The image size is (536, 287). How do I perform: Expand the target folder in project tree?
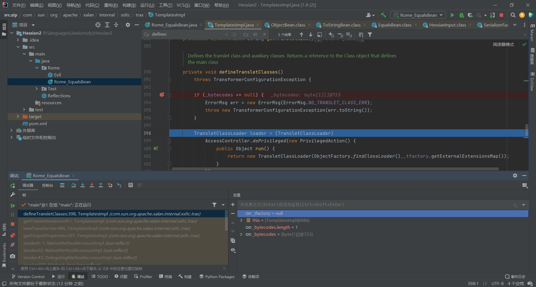coord(18,116)
